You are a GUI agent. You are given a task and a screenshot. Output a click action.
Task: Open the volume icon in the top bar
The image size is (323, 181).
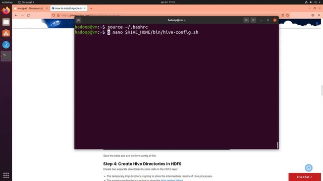311,2
